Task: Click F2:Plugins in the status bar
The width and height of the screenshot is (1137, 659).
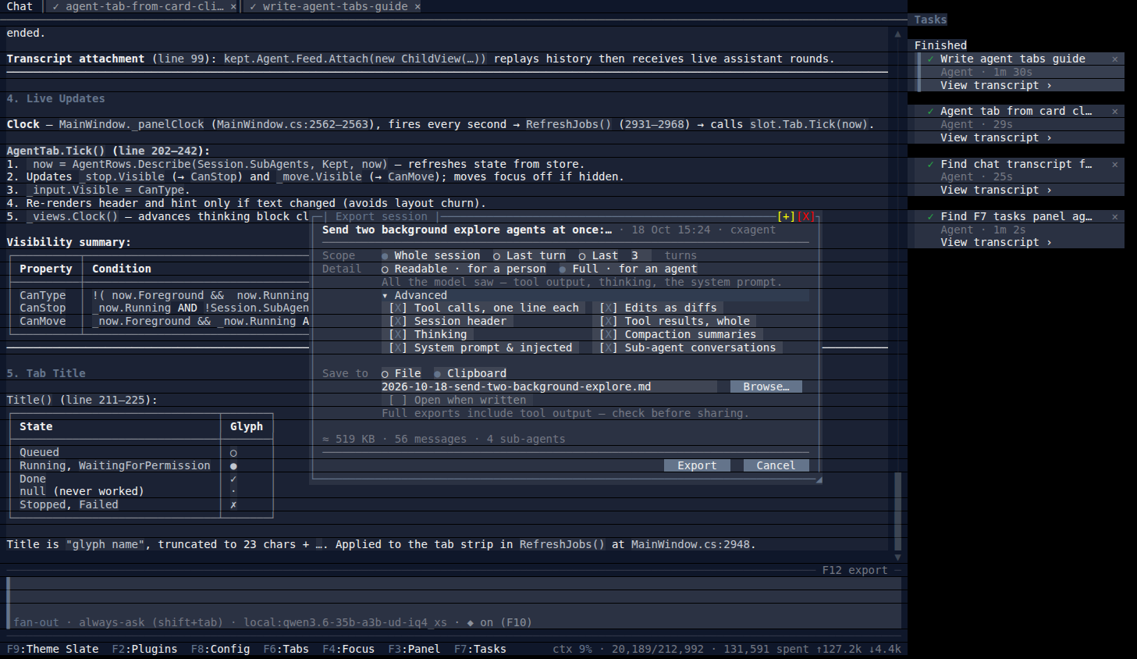Action: 144,649
